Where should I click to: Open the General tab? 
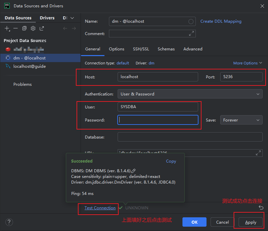pyautogui.click(x=93, y=49)
